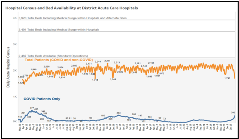Click the 1,743 data label near December
This screenshot has height=139, width=239.
[227, 78]
